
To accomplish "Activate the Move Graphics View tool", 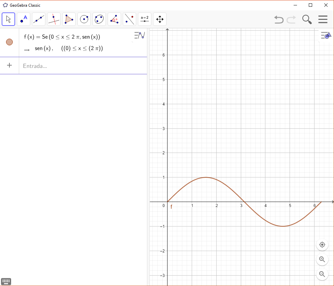I will click(159, 19).
